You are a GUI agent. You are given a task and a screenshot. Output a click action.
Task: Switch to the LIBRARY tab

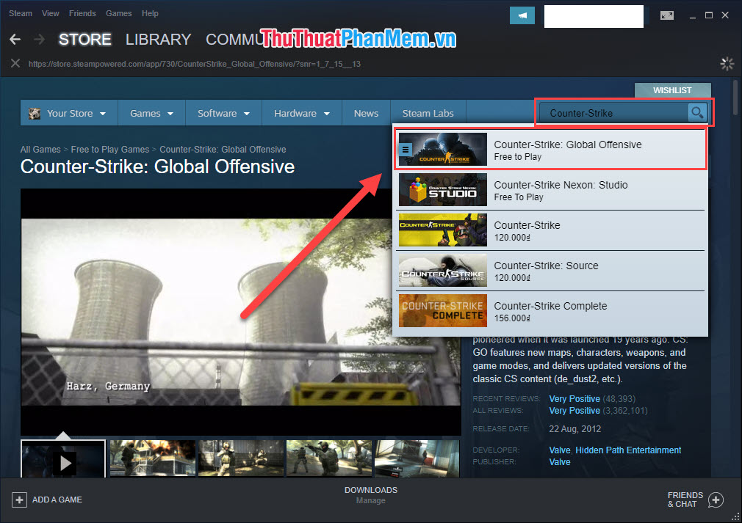pyautogui.click(x=158, y=40)
